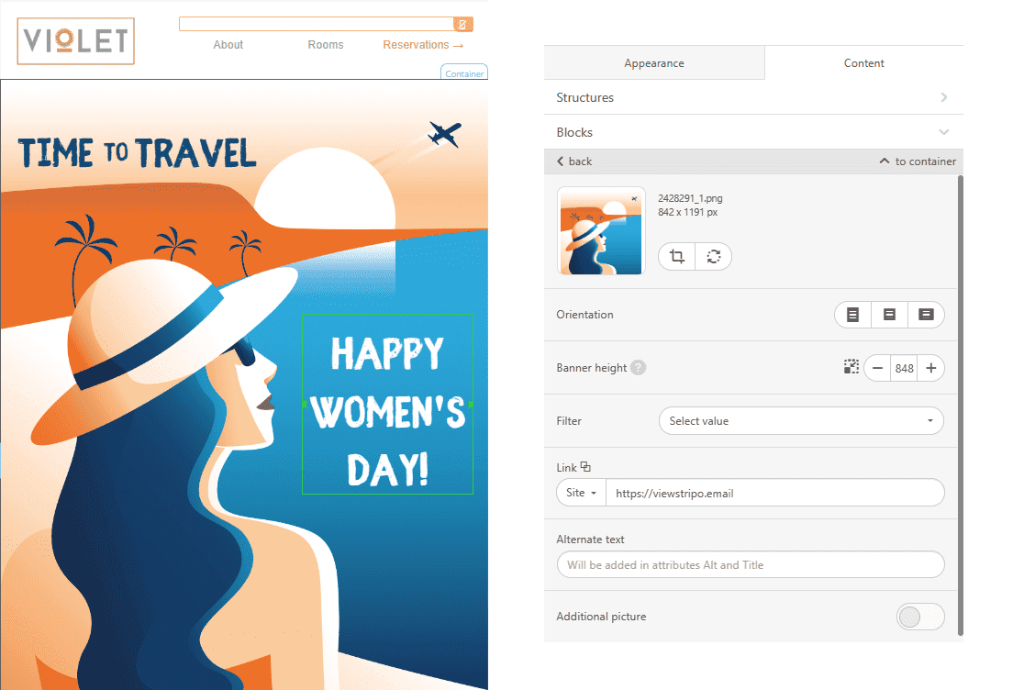Crop the banner image
1024x690 pixels.
(x=676, y=256)
